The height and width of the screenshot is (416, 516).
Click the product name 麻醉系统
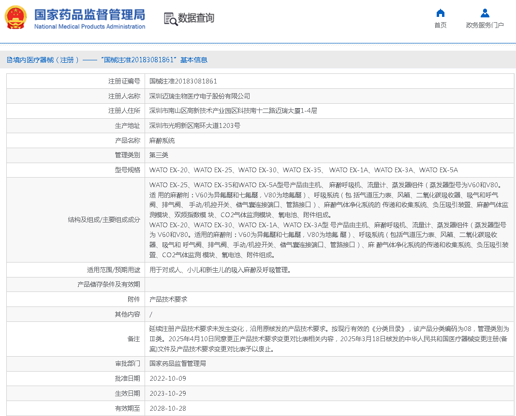click(x=162, y=141)
